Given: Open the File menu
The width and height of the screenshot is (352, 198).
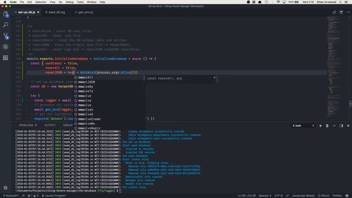Looking at the screenshot, I should click(x=21, y=2).
